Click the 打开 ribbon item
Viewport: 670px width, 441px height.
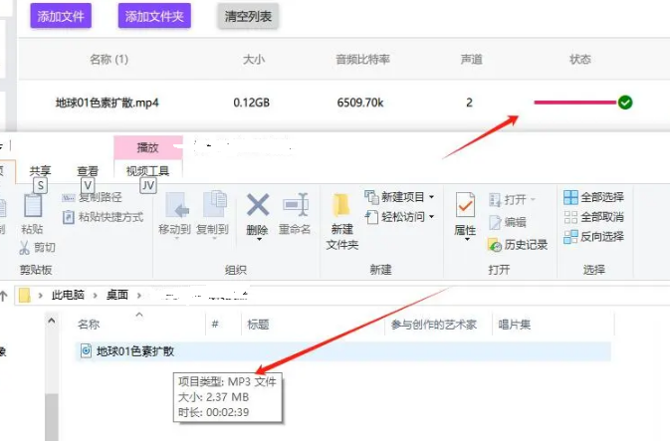pos(511,199)
